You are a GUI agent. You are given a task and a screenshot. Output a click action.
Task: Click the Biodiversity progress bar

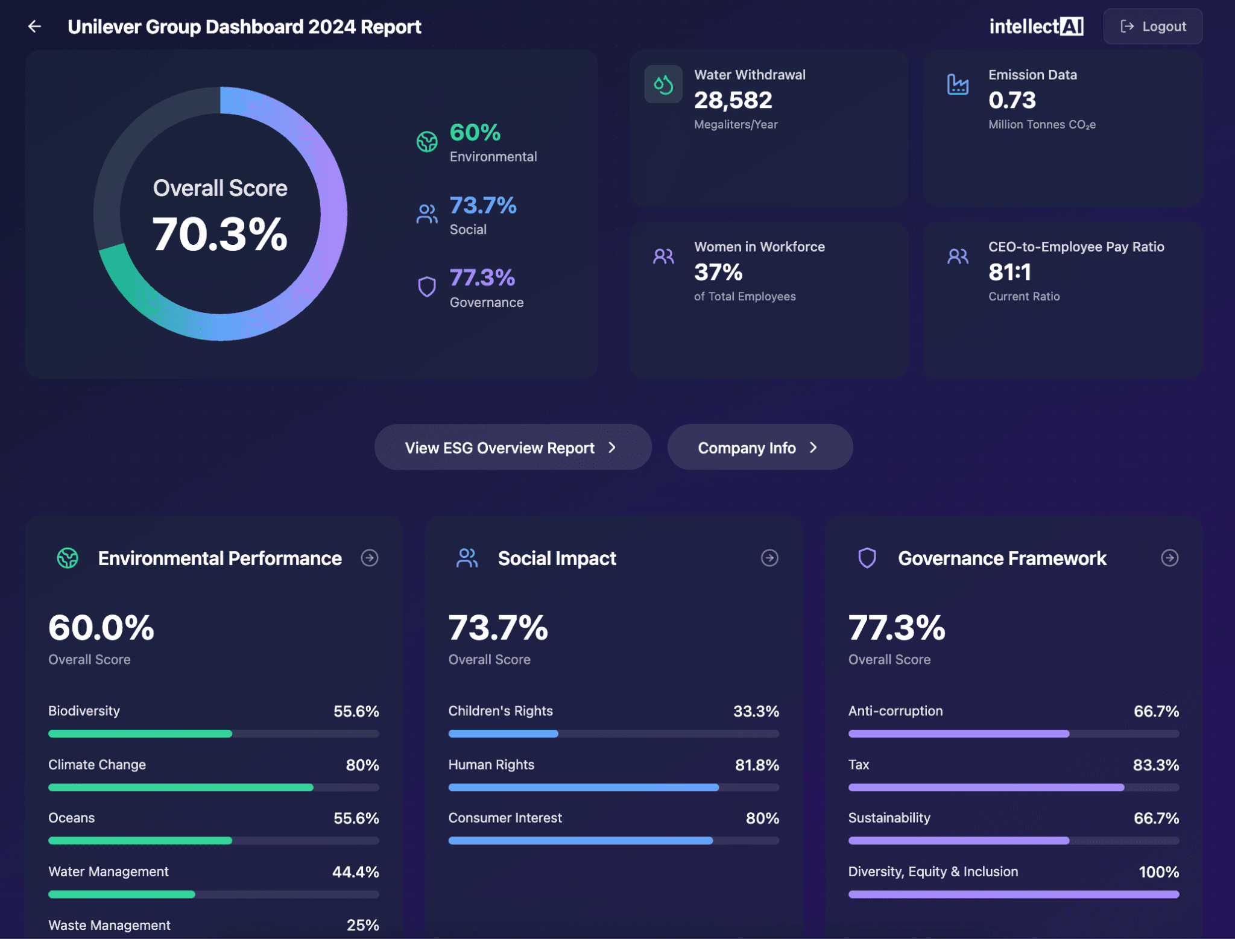tap(213, 734)
